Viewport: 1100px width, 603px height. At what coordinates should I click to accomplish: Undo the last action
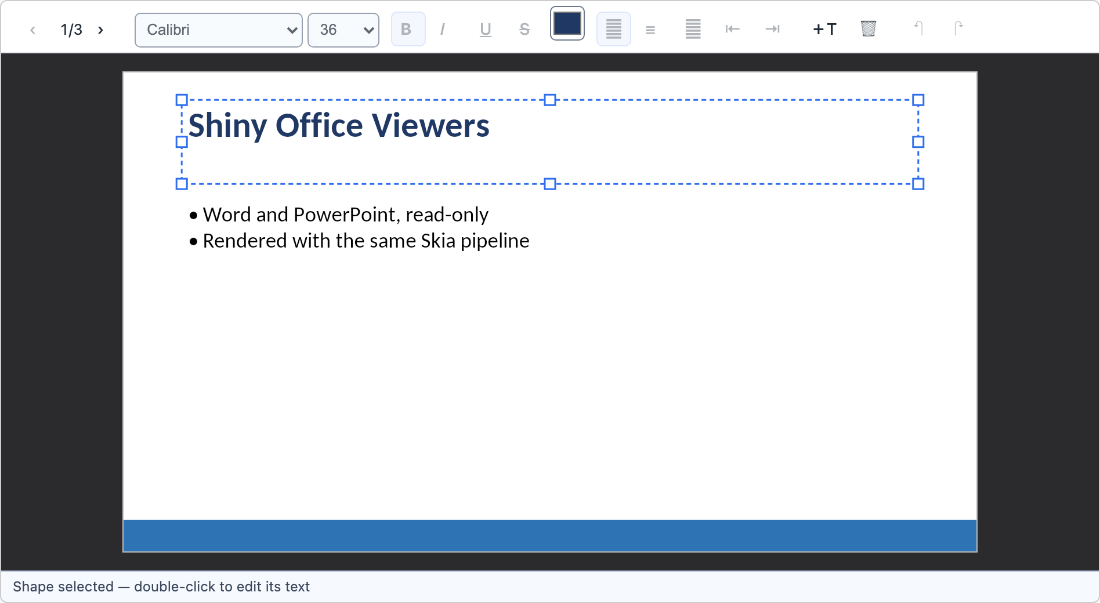(x=918, y=28)
